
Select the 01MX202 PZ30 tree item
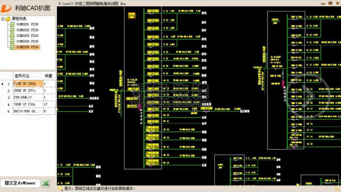pyautogui.click(x=28, y=30)
